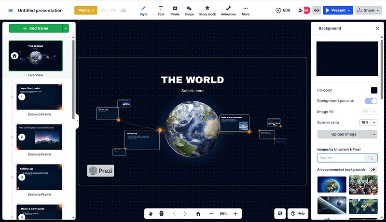Open the Story block tool
The width and height of the screenshot is (386, 222).
pyautogui.click(x=207, y=11)
